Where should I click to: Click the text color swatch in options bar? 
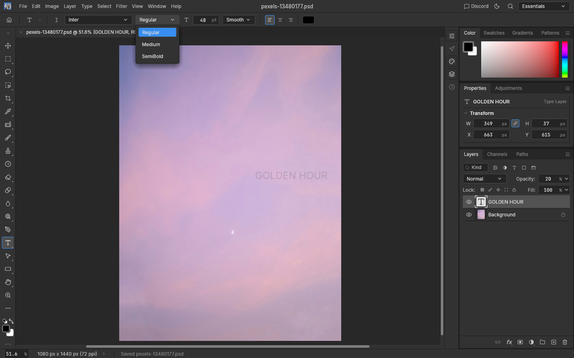(308, 20)
